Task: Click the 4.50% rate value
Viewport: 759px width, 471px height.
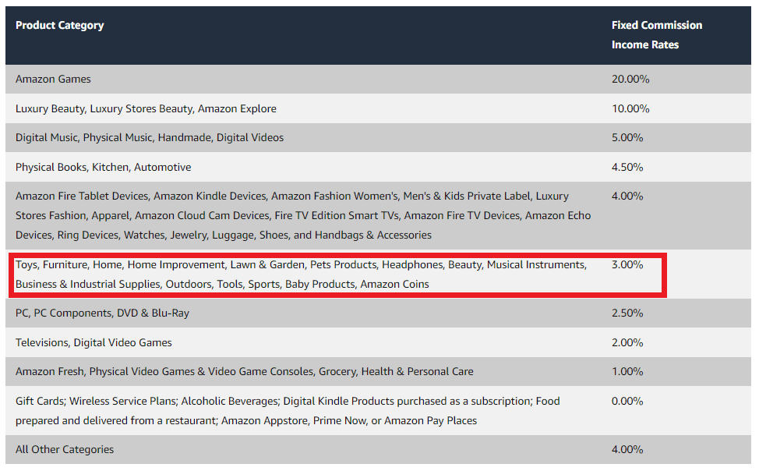Action: [627, 167]
